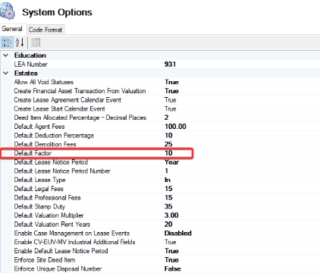320x273 pixels.
Task: Click the System Options globe-gear icon
Action: point(8,11)
